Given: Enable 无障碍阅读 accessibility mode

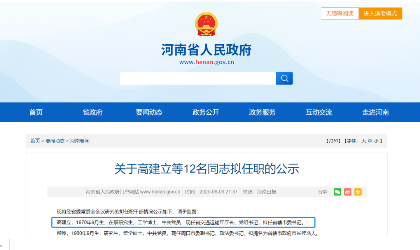Looking at the screenshot, I should pyautogui.click(x=339, y=14).
